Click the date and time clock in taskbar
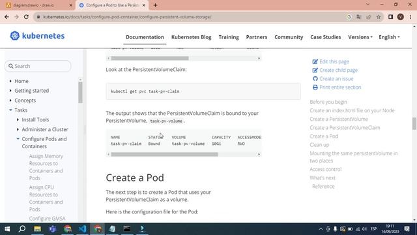The image size is (417, 235). (x=390, y=229)
